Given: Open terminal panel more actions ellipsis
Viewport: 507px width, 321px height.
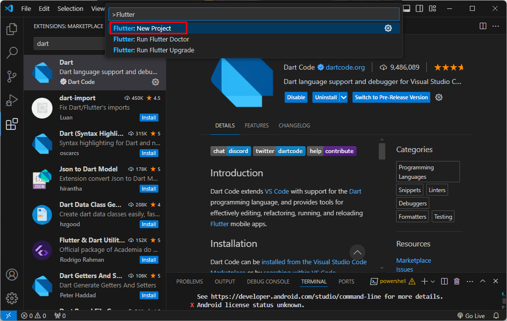Looking at the screenshot, I should 470,281.
